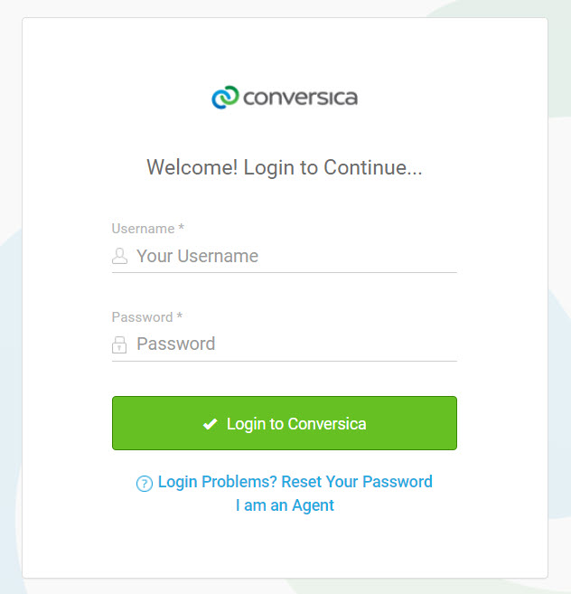The width and height of the screenshot is (571, 594).
Task: Click the Welcome! Login to Continue heading
Action: (x=285, y=167)
